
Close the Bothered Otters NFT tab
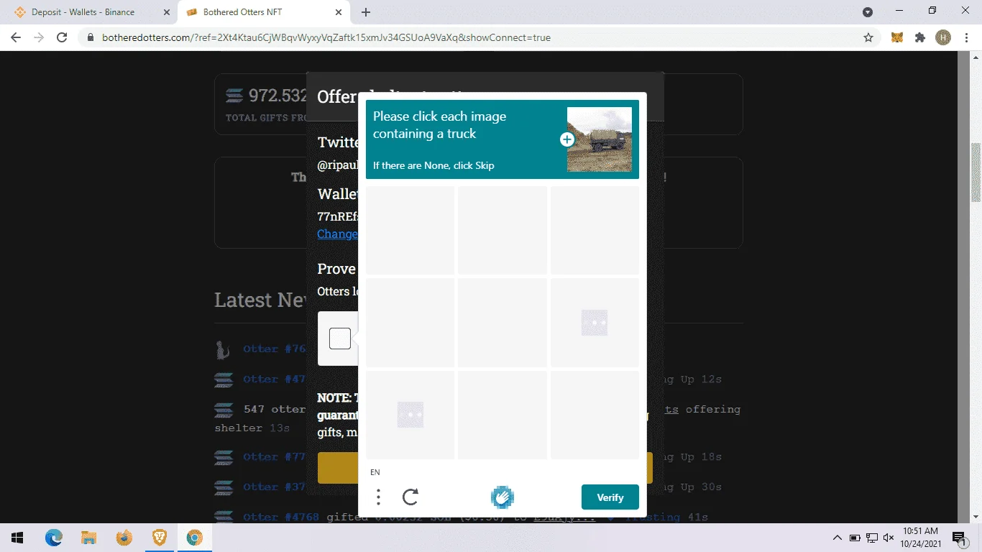point(339,12)
